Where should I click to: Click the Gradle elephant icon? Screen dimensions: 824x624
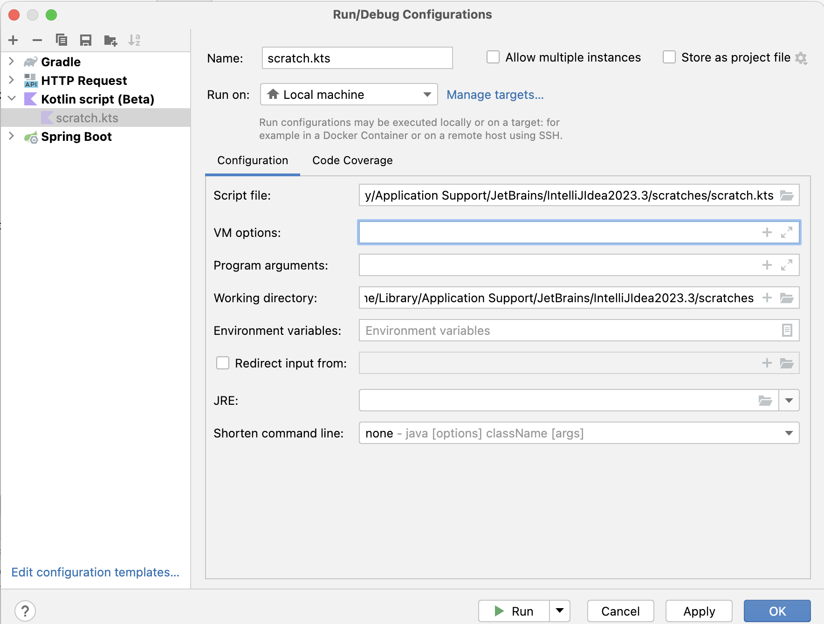point(31,62)
